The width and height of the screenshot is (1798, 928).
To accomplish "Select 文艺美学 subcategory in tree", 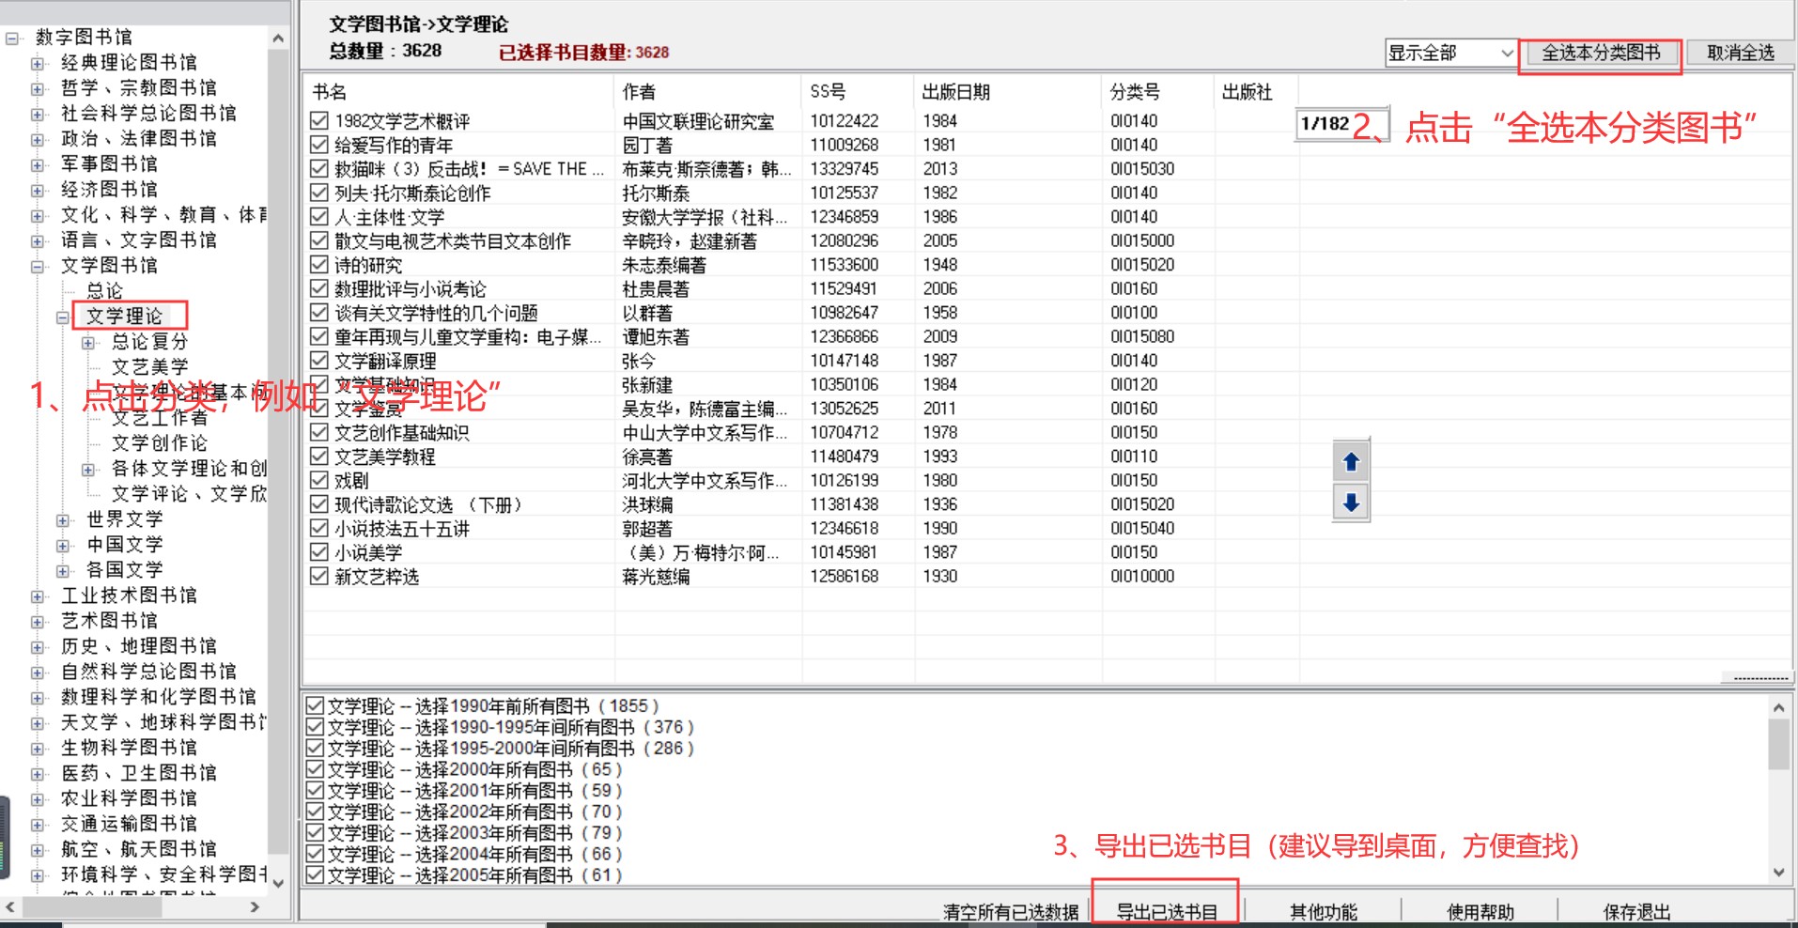I will [x=149, y=367].
